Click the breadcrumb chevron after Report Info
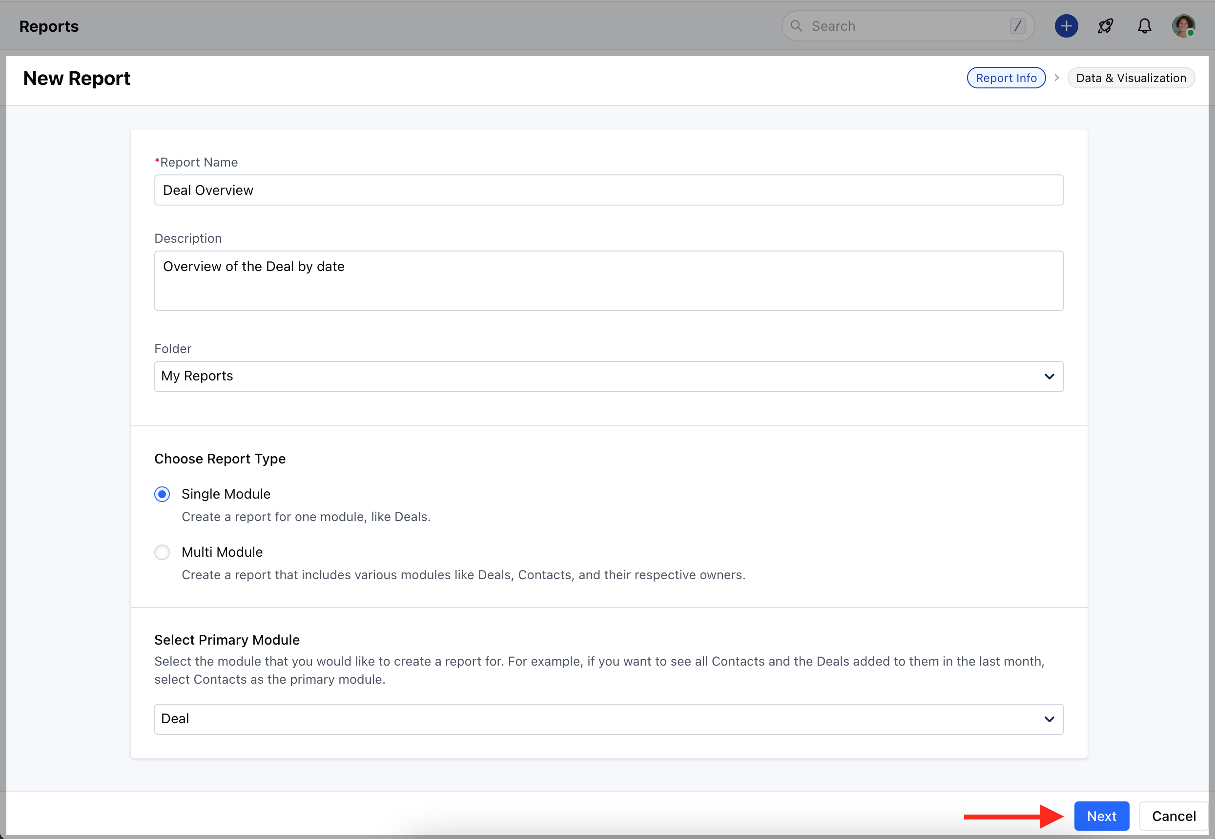Image resolution: width=1215 pixels, height=839 pixels. click(x=1056, y=78)
